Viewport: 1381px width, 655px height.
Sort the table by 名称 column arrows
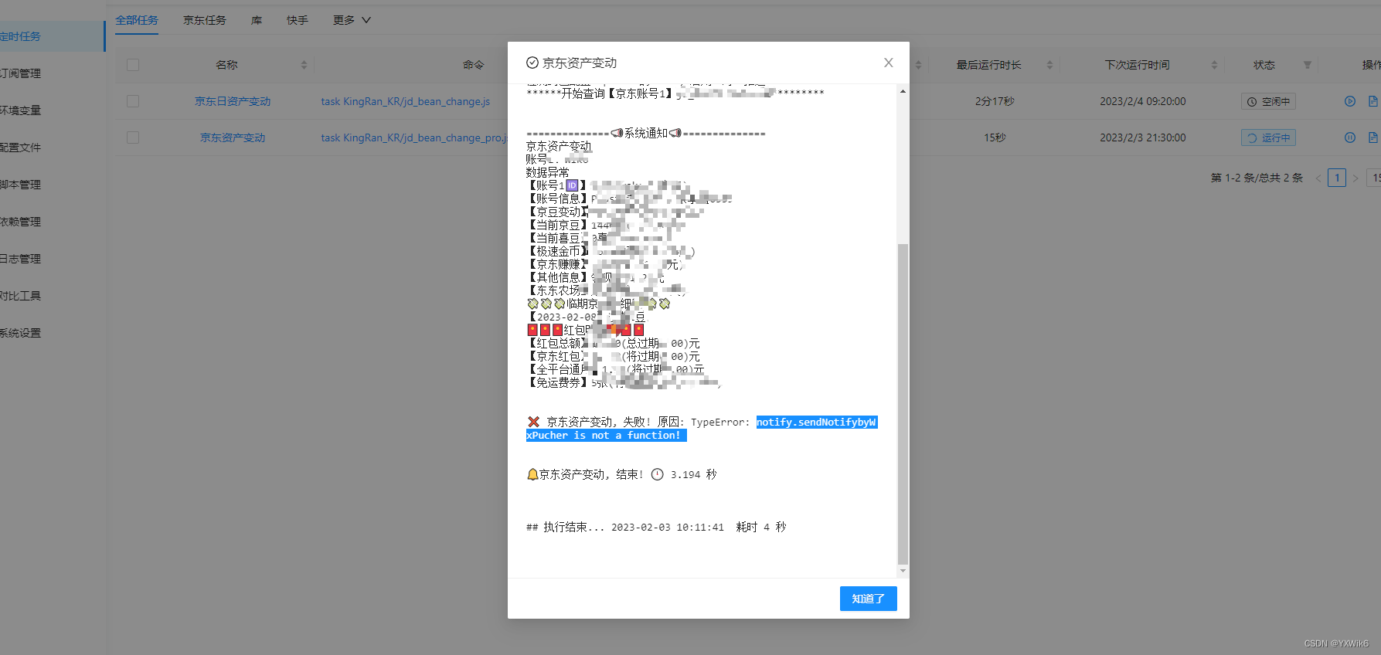[x=304, y=65]
